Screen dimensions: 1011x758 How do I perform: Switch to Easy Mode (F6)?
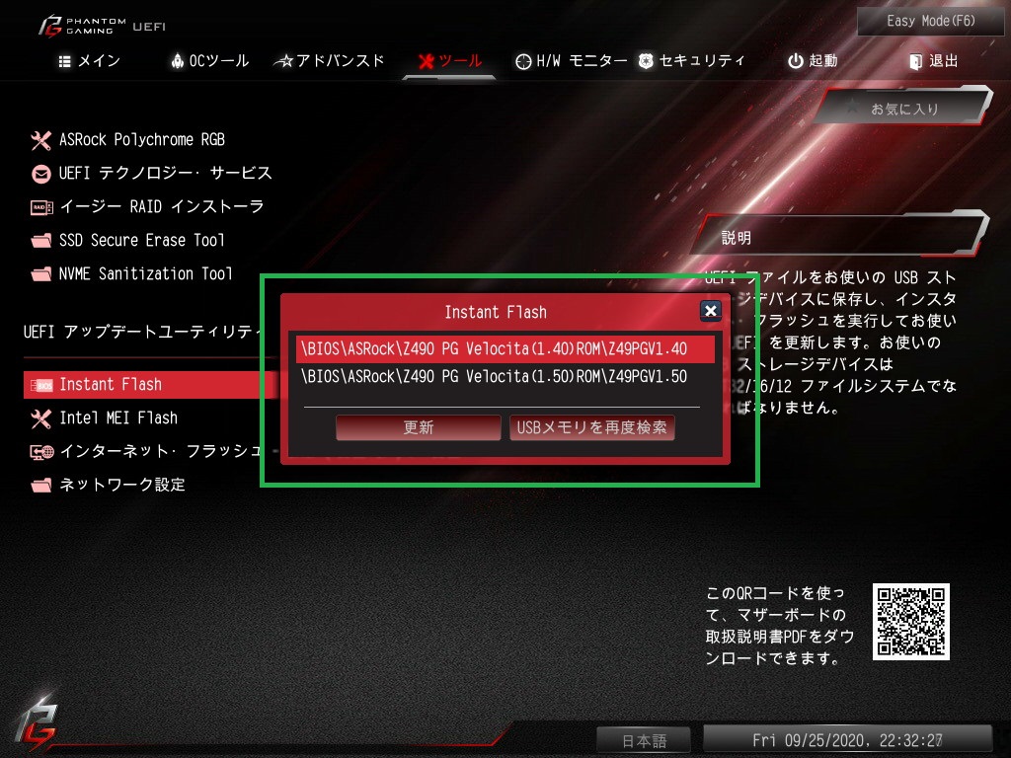pos(930,22)
